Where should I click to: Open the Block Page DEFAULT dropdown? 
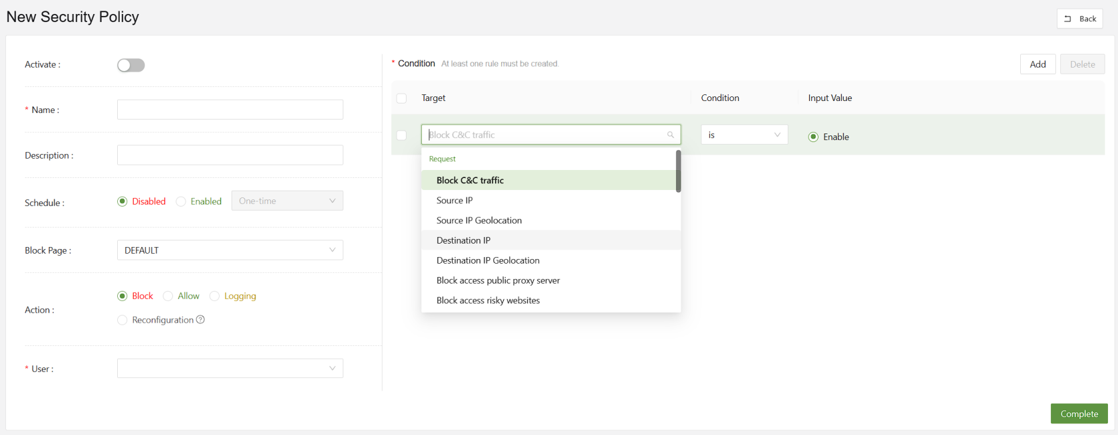pyautogui.click(x=230, y=250)
